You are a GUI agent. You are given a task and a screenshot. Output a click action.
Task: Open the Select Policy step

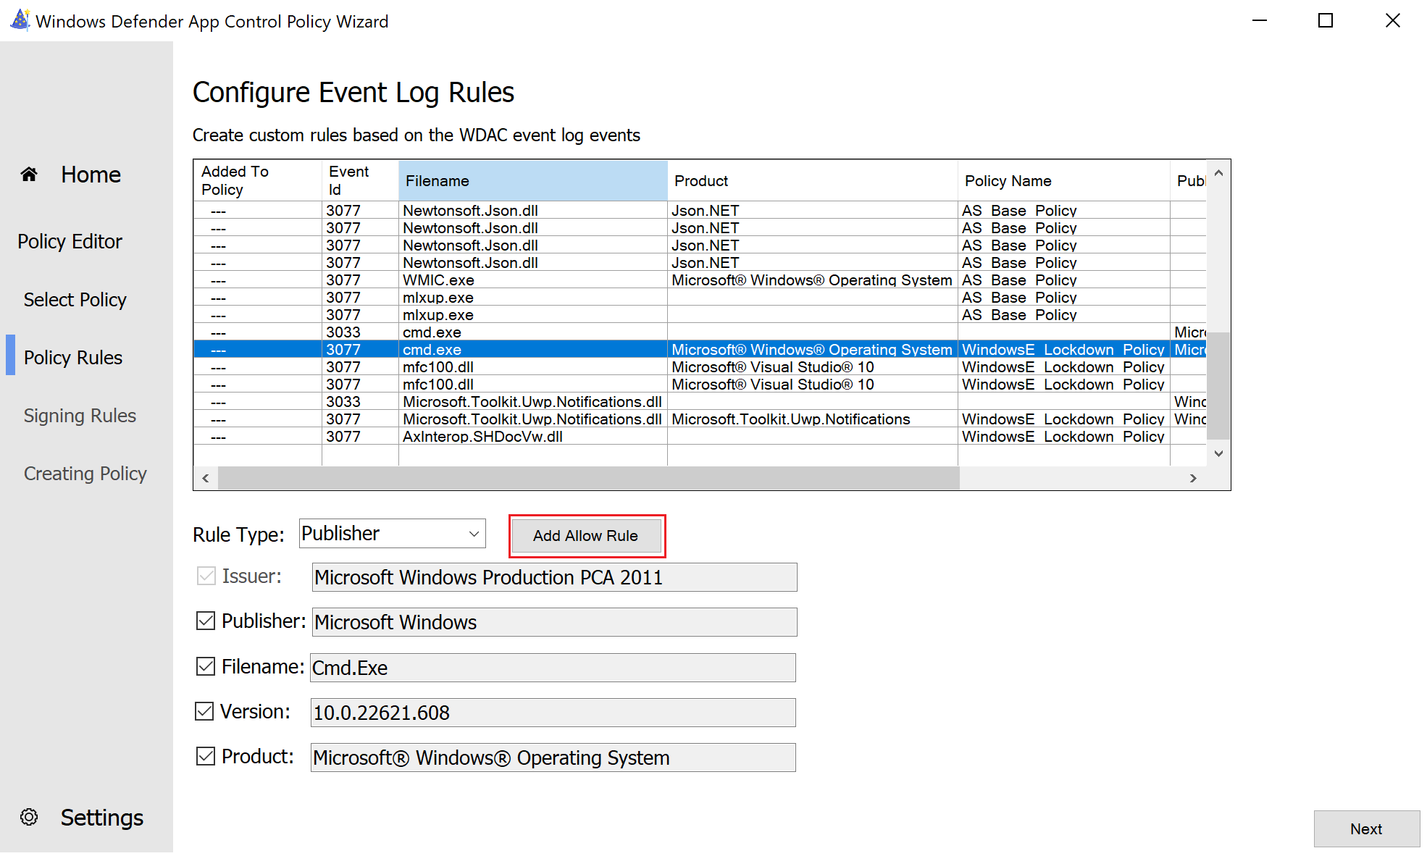click(x=75, y=300)
